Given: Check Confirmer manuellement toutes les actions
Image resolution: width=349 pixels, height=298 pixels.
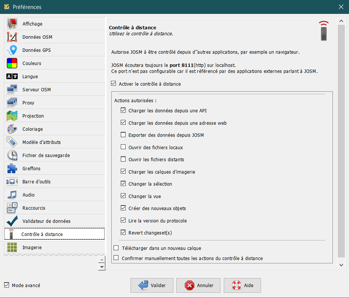Looking at the screenshot, I should coord(116,258).
